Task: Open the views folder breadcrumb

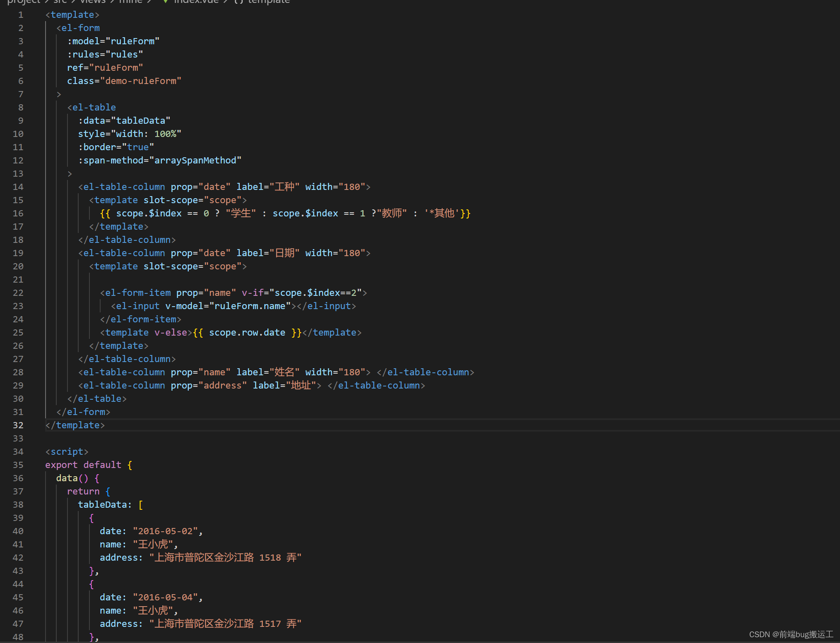Action: [93, 1]
